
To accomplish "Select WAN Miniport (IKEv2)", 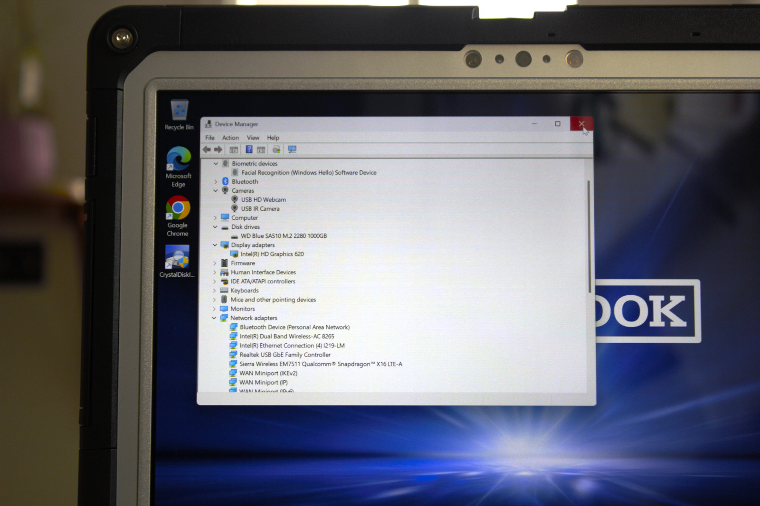I will point(268,373).
